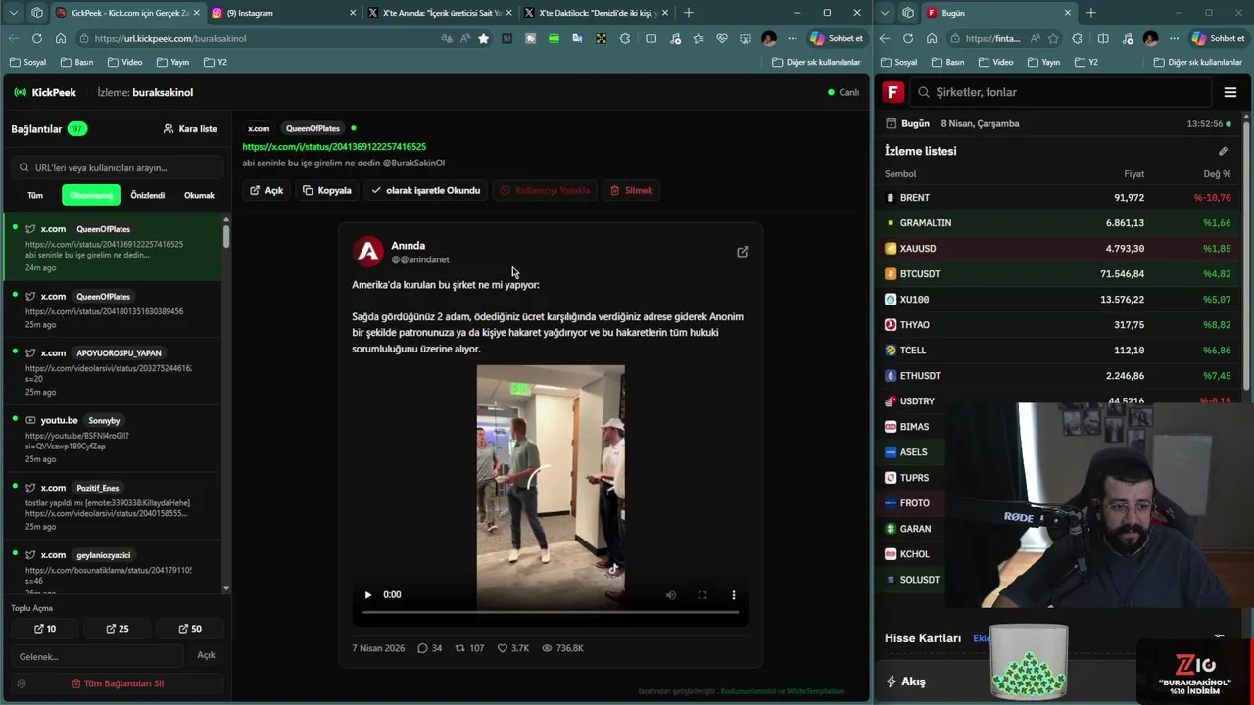Image resolution: width=1254 pixels, height=705 pixels.
Task: Click the favorite star in left address bar
Action: coord(483,38)
